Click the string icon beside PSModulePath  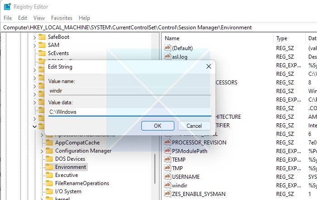(168, 151)
